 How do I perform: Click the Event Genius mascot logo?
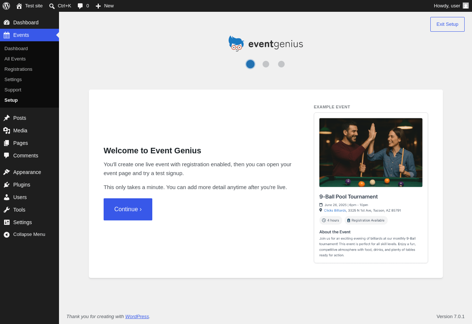(236, 43)
